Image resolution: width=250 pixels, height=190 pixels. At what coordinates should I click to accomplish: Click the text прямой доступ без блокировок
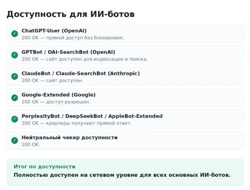tap(85, 38)
